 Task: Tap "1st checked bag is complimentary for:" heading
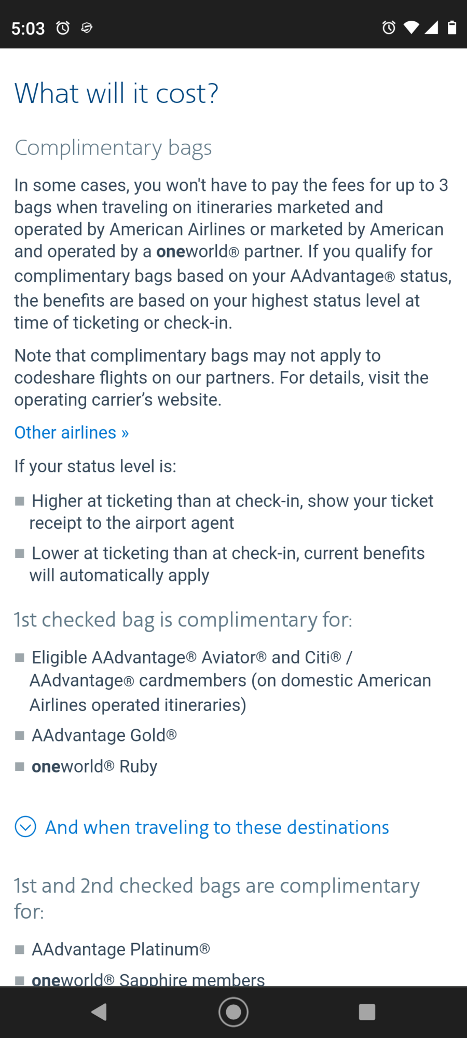[x=183, y=620]
